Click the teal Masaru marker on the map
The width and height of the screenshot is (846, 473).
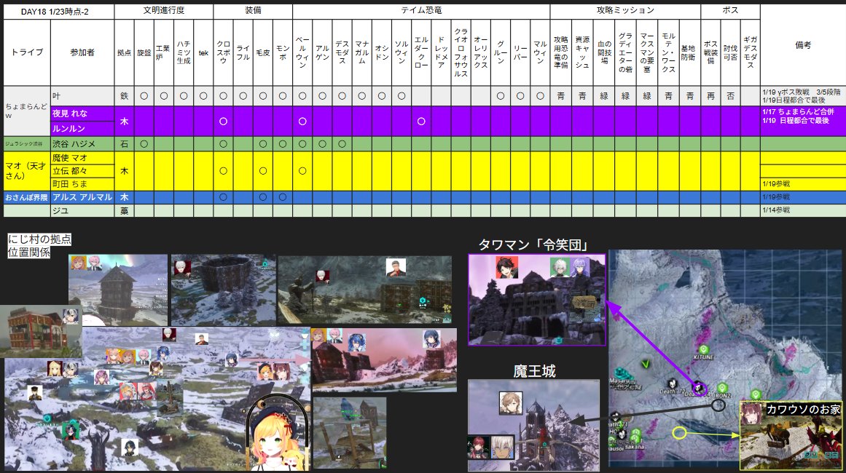pyautogui.click(x=622, y=373)
